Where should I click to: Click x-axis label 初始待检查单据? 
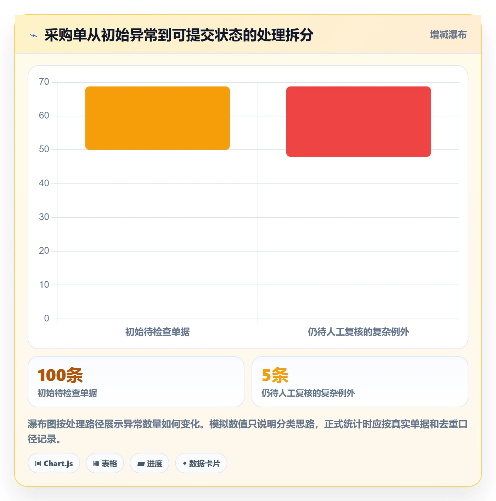(x=158, y=332)
